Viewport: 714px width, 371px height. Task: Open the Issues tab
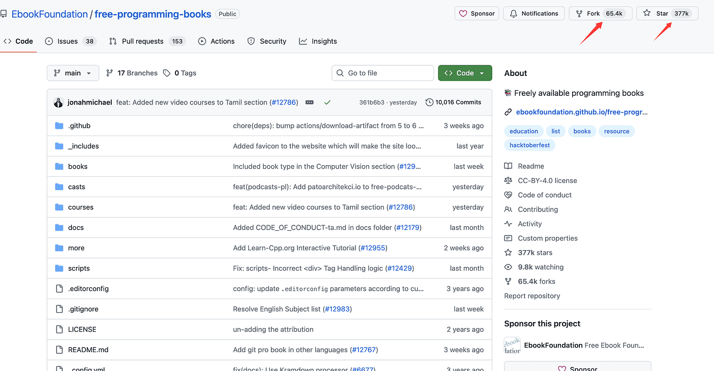tap(67, 41)
